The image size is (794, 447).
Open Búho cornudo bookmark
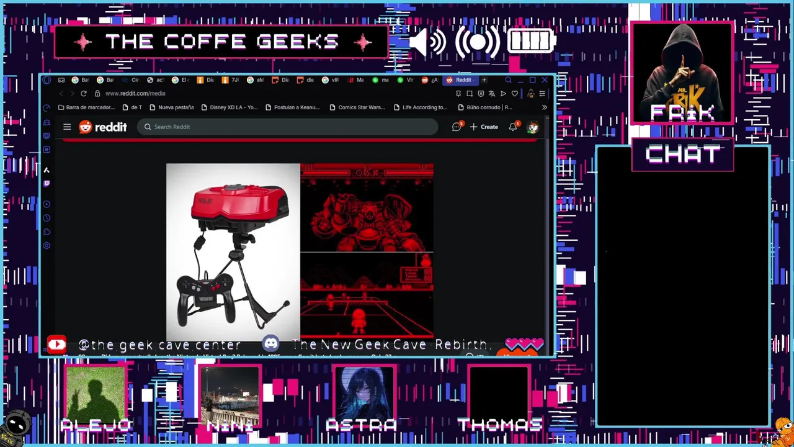[485, 107]
